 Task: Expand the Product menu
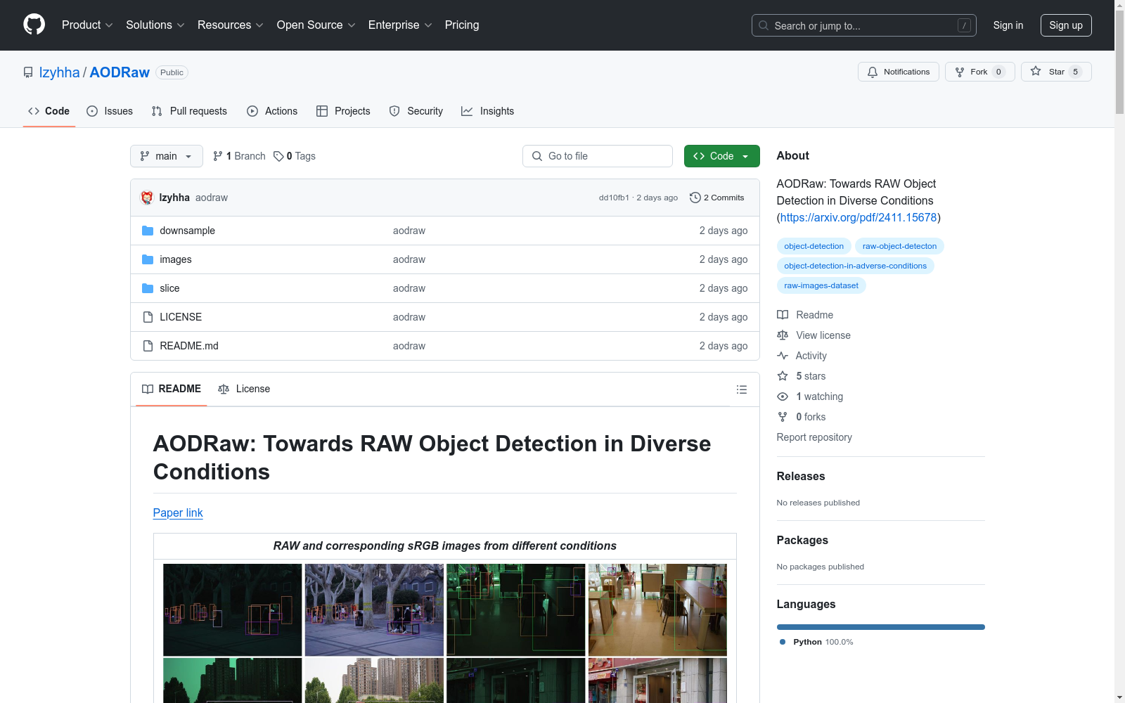pos(87,25)
